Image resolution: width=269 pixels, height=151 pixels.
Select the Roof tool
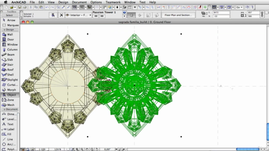click(x=10, y=70)
